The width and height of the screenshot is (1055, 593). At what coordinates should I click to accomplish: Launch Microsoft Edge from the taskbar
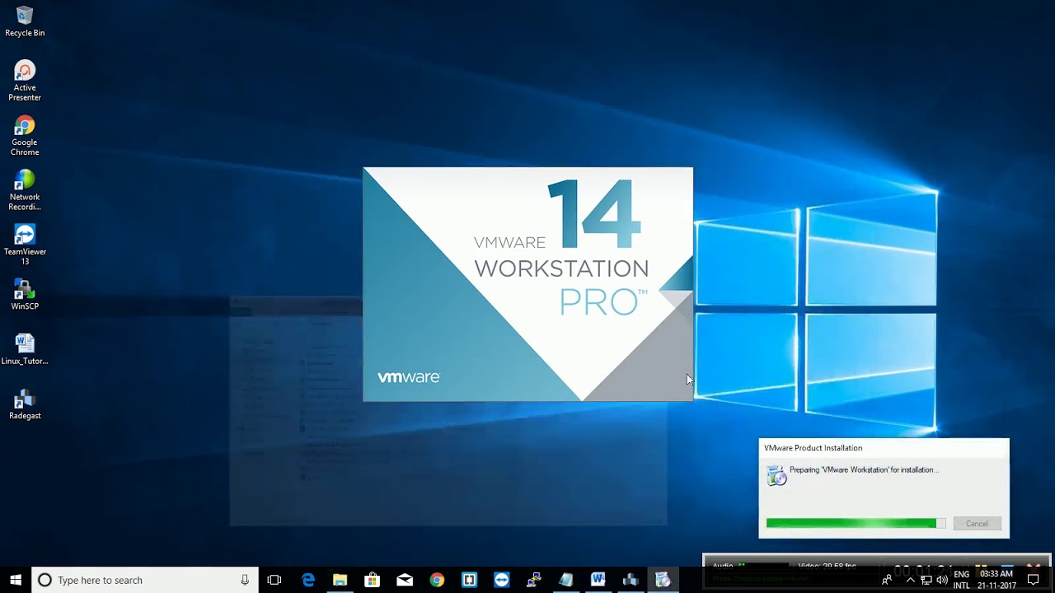(x=308, y=580)
